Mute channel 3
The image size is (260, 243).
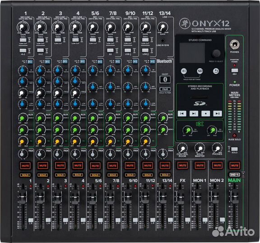(x=60, y=166)
